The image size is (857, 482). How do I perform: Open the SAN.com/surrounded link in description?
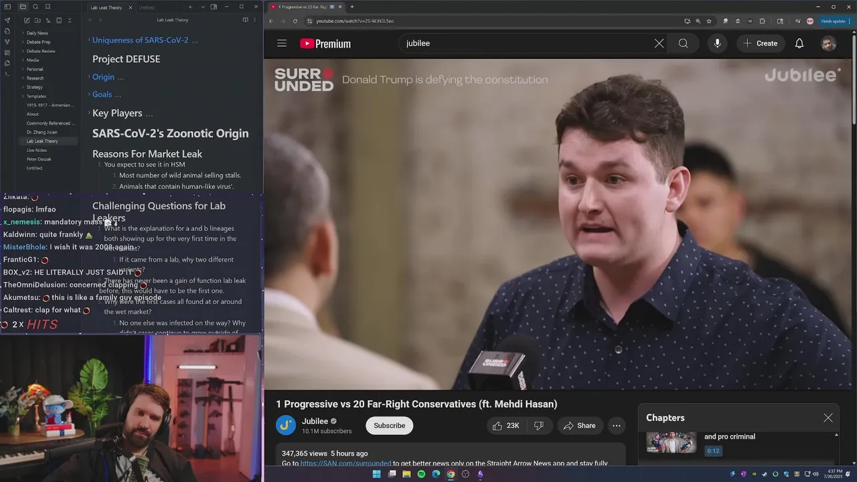[345, 463]
